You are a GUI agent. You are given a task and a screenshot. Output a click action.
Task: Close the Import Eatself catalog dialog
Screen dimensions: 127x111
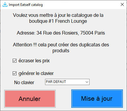tap(122, 4)
